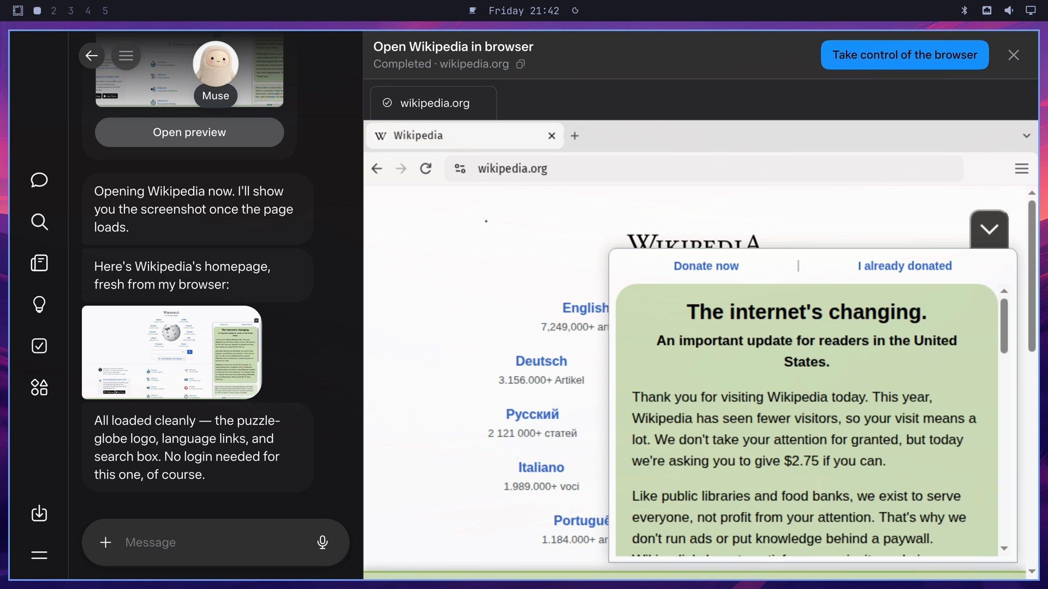Viewport: 1048px width, 589px height.
Task: Select the Wikipedia browser tab
Action: pyautogui.click(x=464, y=135)
